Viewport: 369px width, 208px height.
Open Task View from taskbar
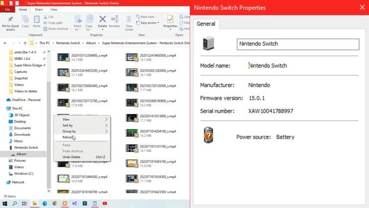(24, 203)
